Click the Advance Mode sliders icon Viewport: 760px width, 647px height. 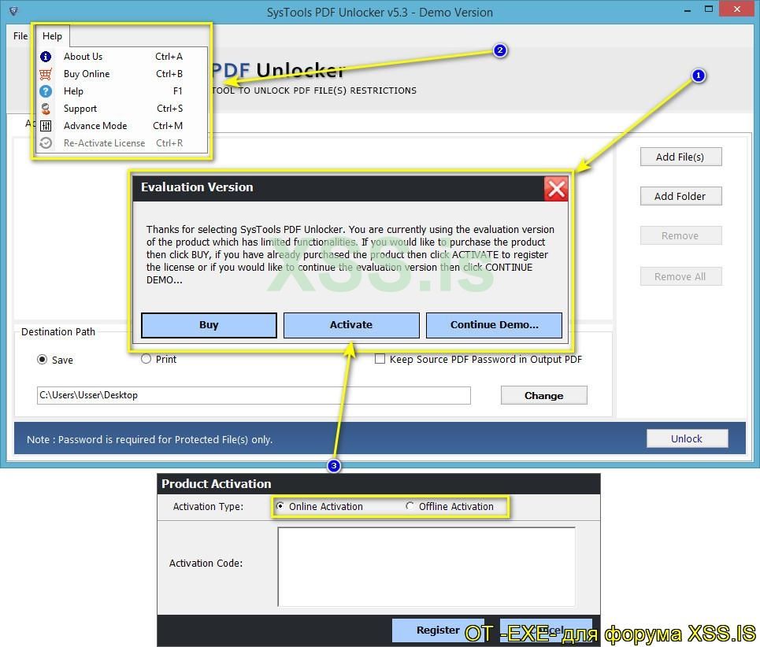[x=46, y=126]
